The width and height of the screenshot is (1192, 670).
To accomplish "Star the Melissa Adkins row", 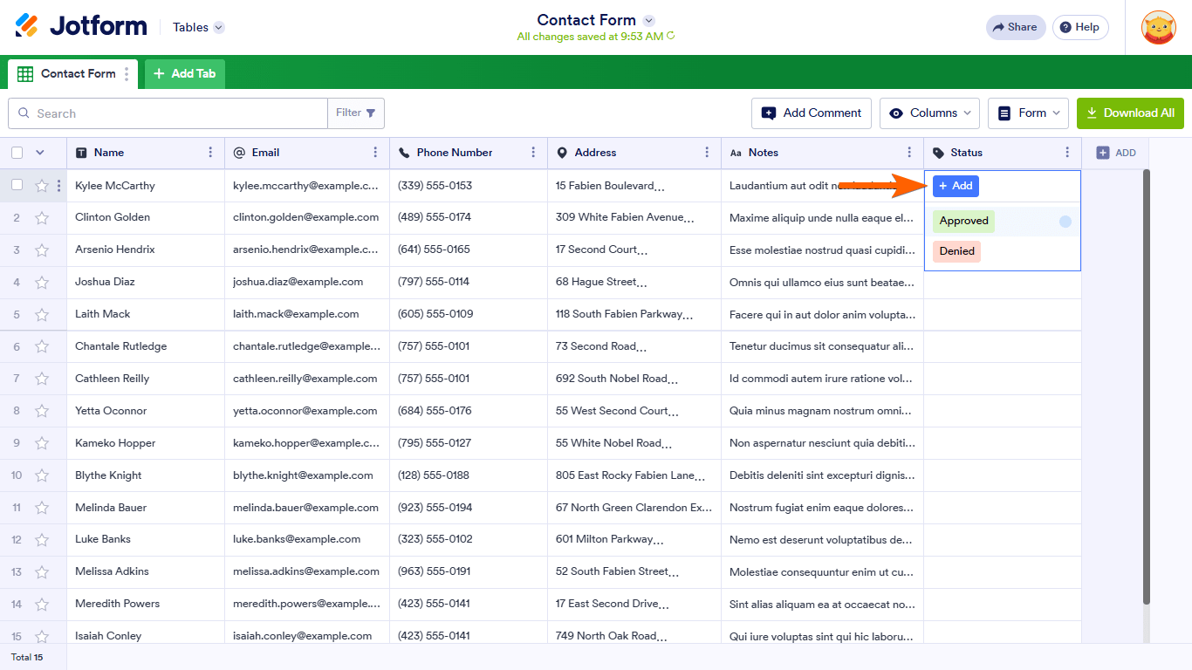I will 42,573.
